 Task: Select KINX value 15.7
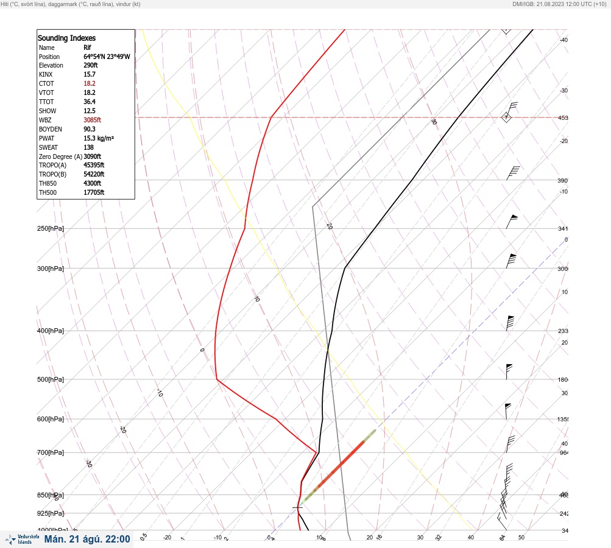[x=89, y=74]
